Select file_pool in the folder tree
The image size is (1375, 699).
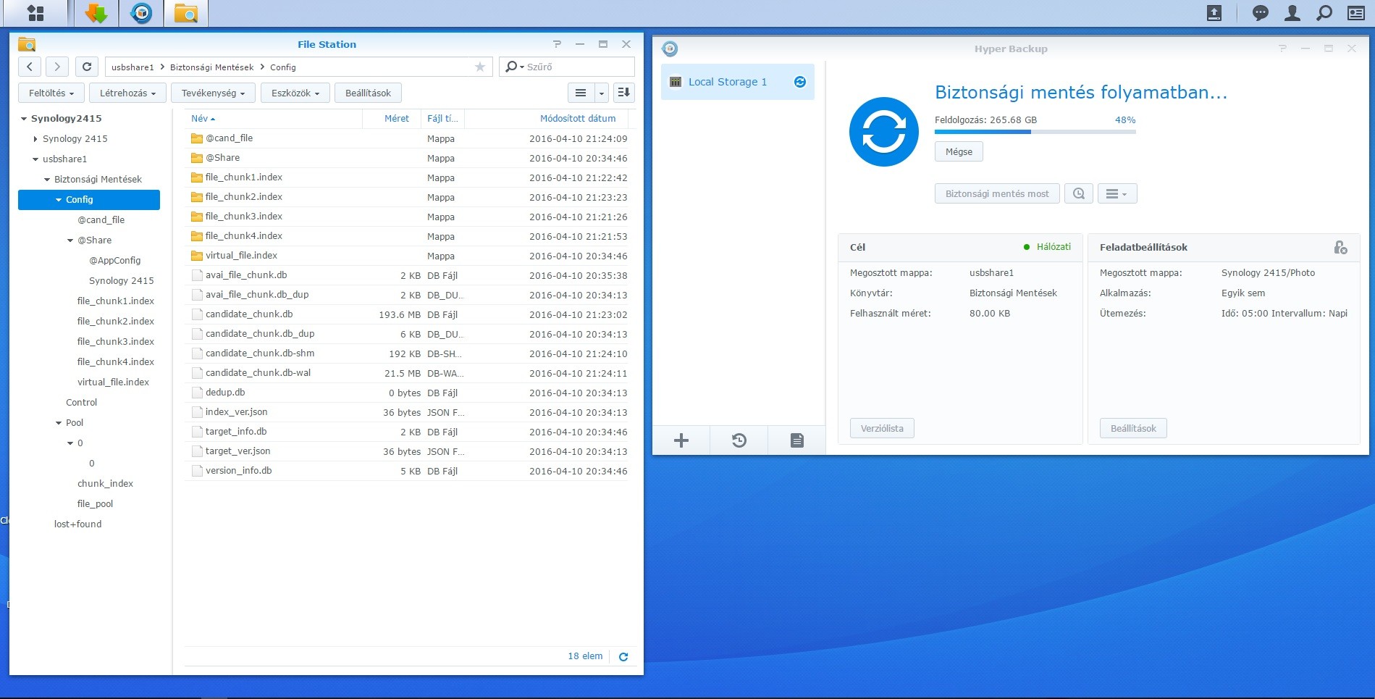95,504
